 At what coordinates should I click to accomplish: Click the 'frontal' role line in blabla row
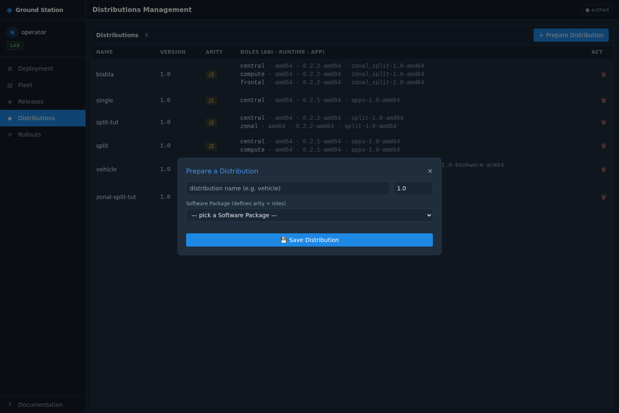(332, 83)
